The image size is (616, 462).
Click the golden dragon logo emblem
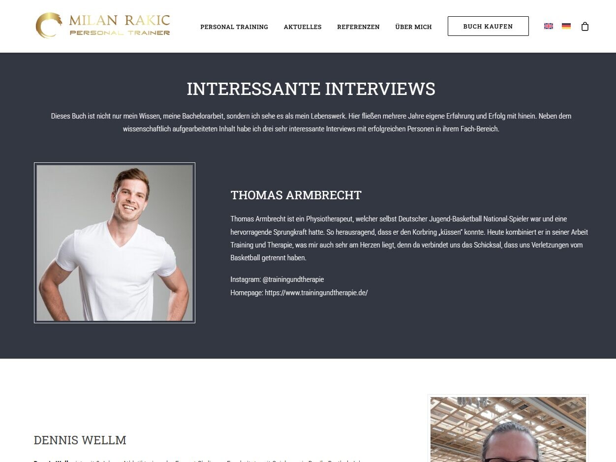coord(49,25)
